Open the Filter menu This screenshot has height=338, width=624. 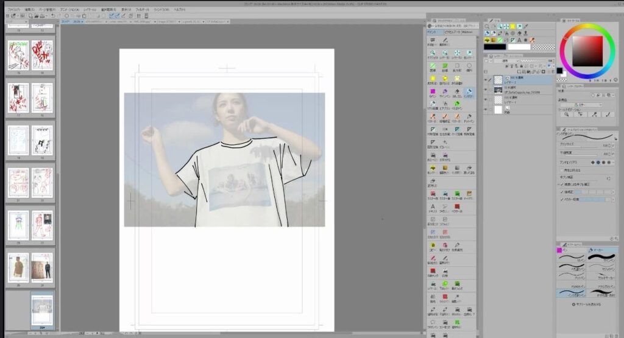click(143, 9)
